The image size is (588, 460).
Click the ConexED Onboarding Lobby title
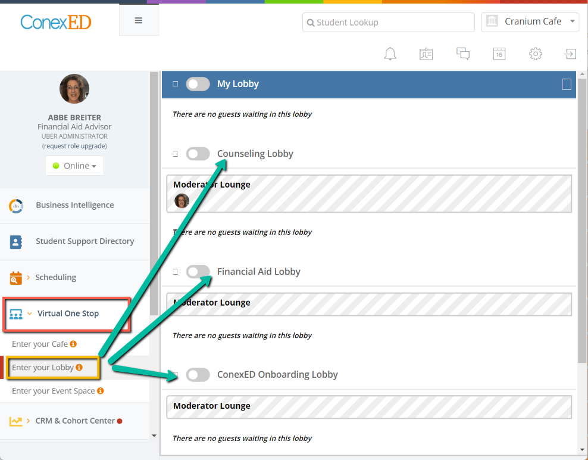click(277, 374)
